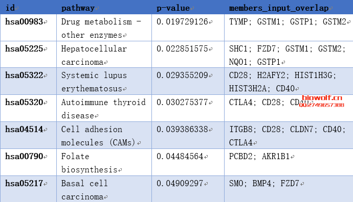Select the hsa05217 id cell
Viewport: 353px width, 202px height.
pyautogui.click(x=28, y=189)
